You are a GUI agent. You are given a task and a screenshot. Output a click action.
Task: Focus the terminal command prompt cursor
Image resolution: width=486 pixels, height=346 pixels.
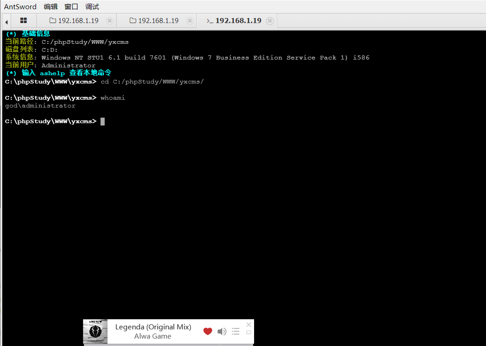click(x=103, y=121)
